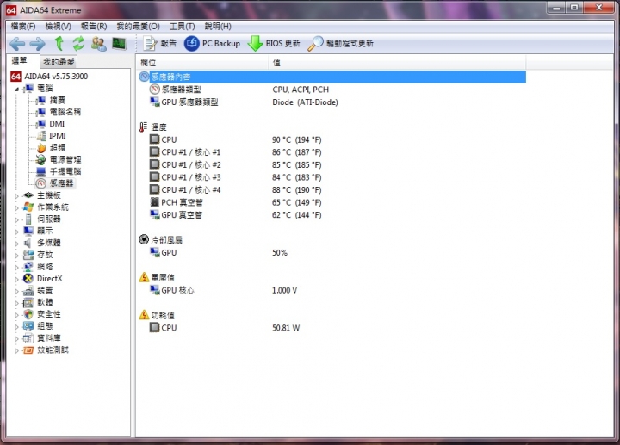The image size is (620, 445).
Task: Click the 軟體 software icon
Action: [x=28, y=302]
